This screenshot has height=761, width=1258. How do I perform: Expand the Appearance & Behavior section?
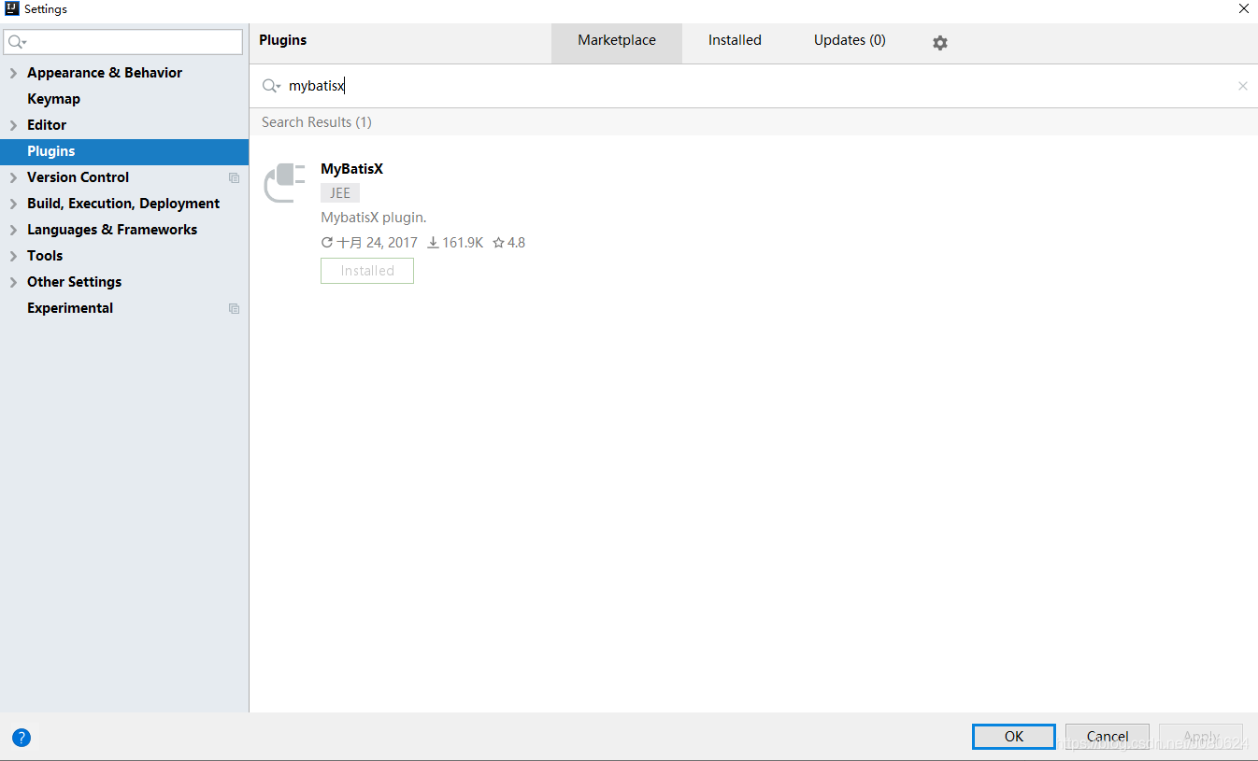[13, 73]
